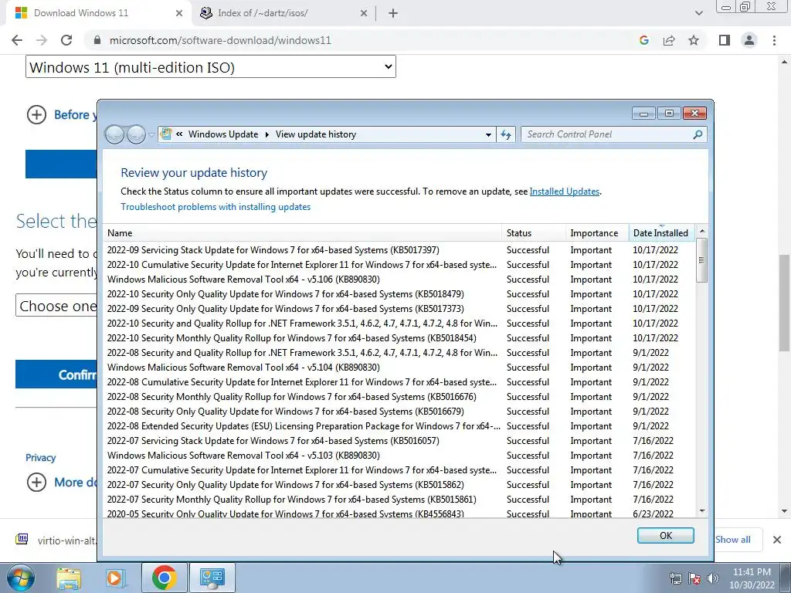The width and height of the screenshot is (791, 593).
Task: Open the Privacy link on the page
Action: (x=40, y=457)
